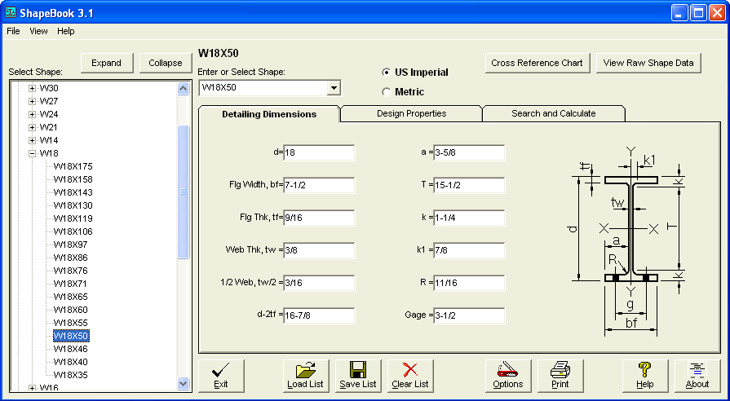Expand the W24 tree node
This screenshot has width=730, height=401.
tap(32, 114)
